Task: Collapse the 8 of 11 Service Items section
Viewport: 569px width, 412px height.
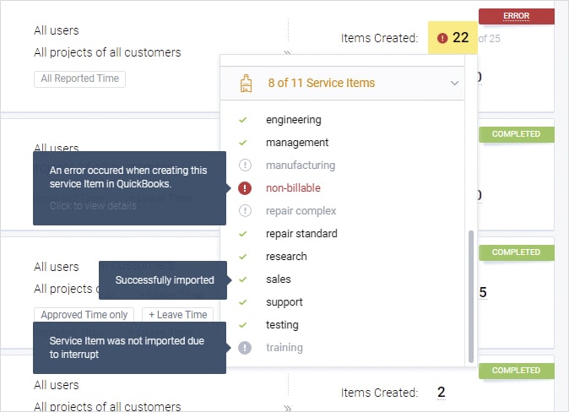Action: (x=454, y=83)
